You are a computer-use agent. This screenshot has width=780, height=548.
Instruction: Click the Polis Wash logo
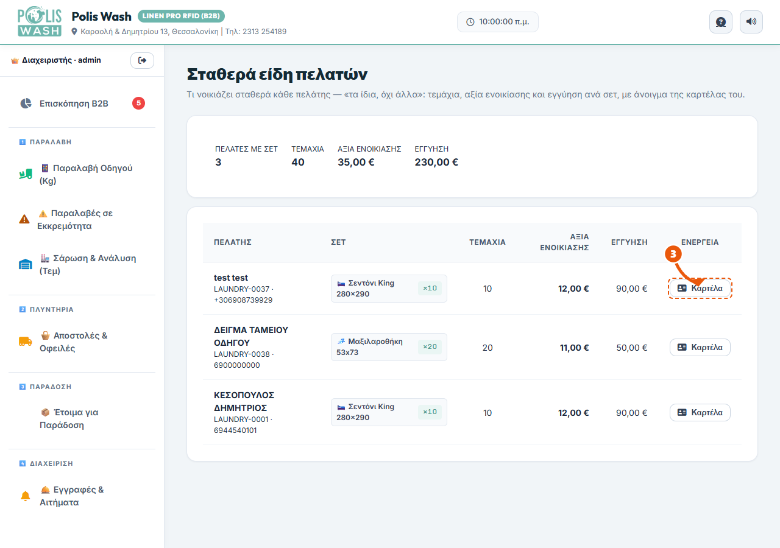(x=40, y=22)
